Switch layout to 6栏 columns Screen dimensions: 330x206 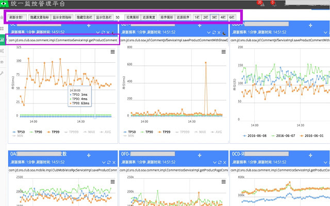click(x=232, y=17)
